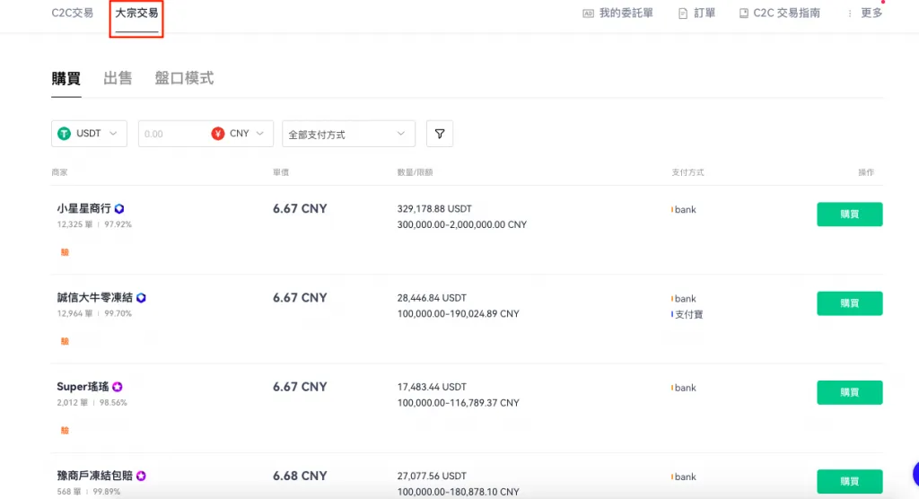This screenshot has width=919, height=499.
Task: Click the filter funnel icon
Action: (440, 134)
